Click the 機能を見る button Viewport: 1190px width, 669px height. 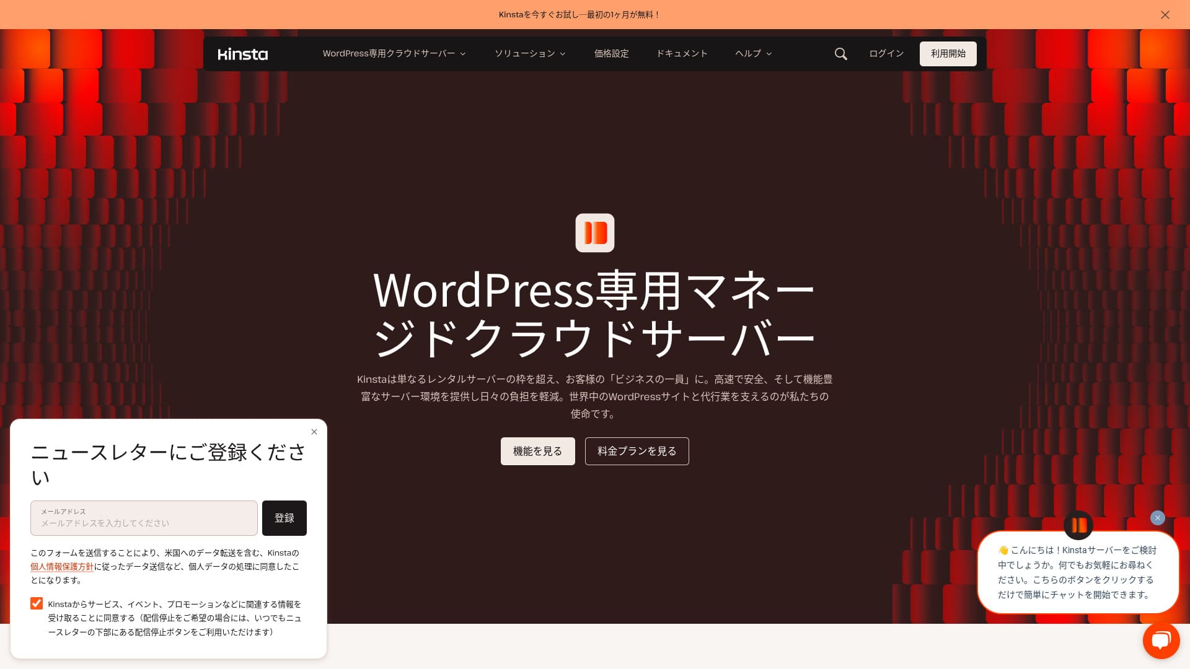pos(537,451)
